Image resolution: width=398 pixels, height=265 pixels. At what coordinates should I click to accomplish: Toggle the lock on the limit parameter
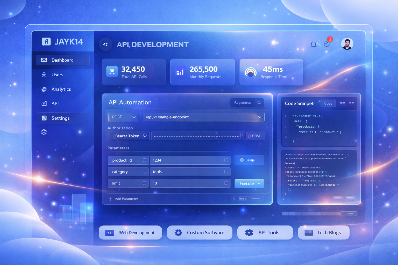click(144, 183)
